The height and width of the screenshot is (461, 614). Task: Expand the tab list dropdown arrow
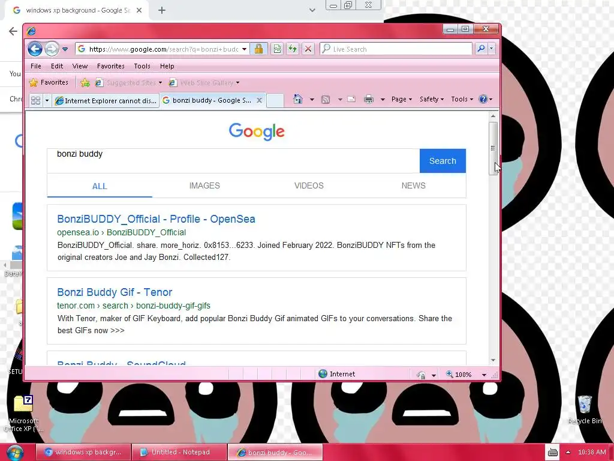(x=47, y=100)
